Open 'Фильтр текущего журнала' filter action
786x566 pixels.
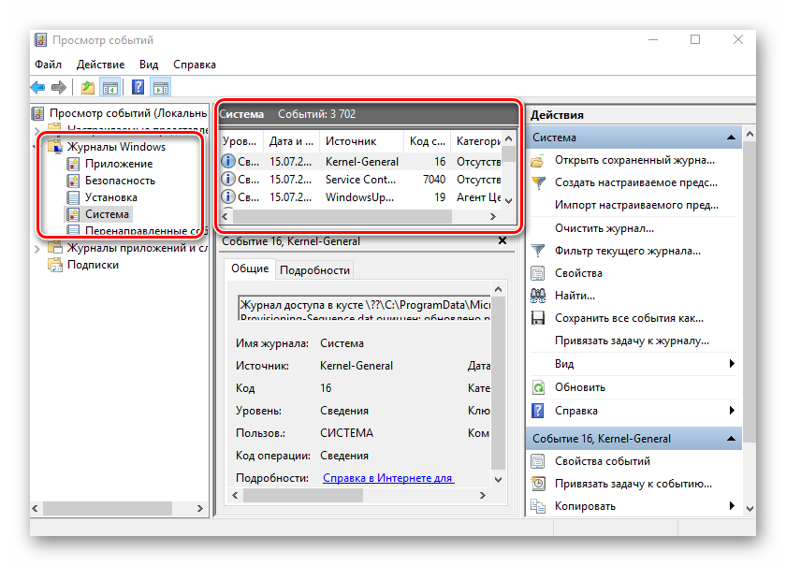[x=627, y=251]
